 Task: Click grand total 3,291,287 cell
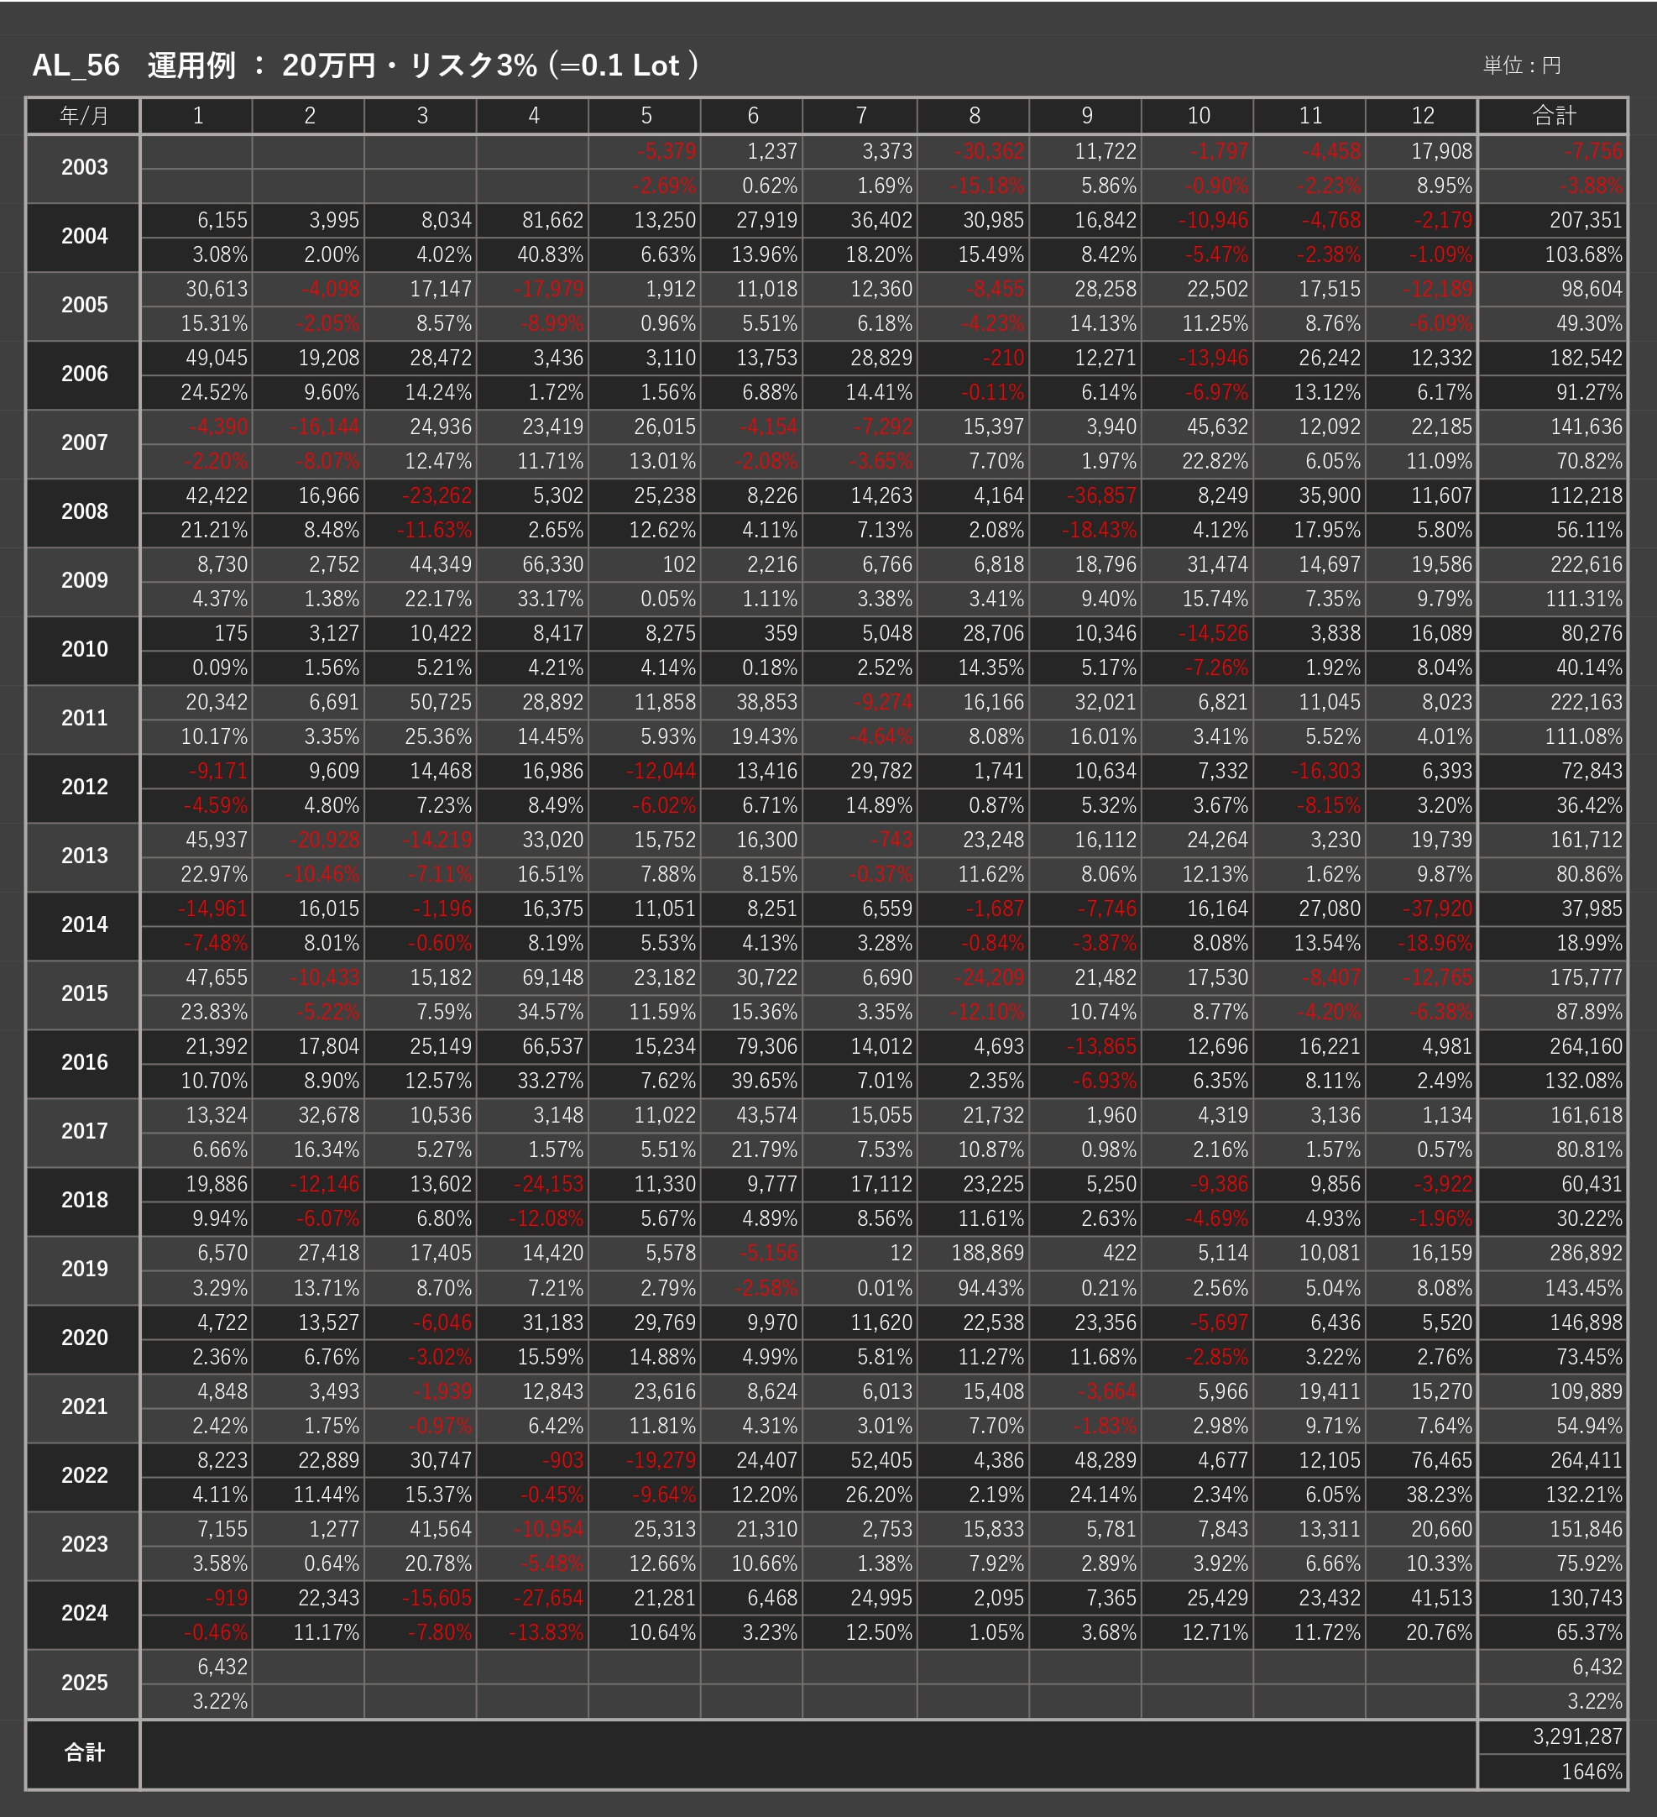pyautogui.click(x=1576, y=1736)
